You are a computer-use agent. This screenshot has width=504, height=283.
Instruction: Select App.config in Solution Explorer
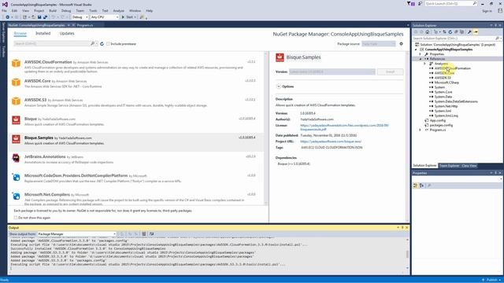click(438, 120)
